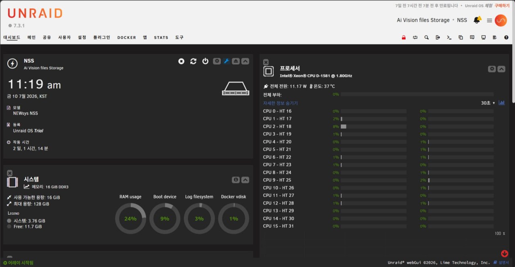The height and width of the screenshot is (267, 515).
Task: Open processor panel gear settings
Action: pos(492,69)
